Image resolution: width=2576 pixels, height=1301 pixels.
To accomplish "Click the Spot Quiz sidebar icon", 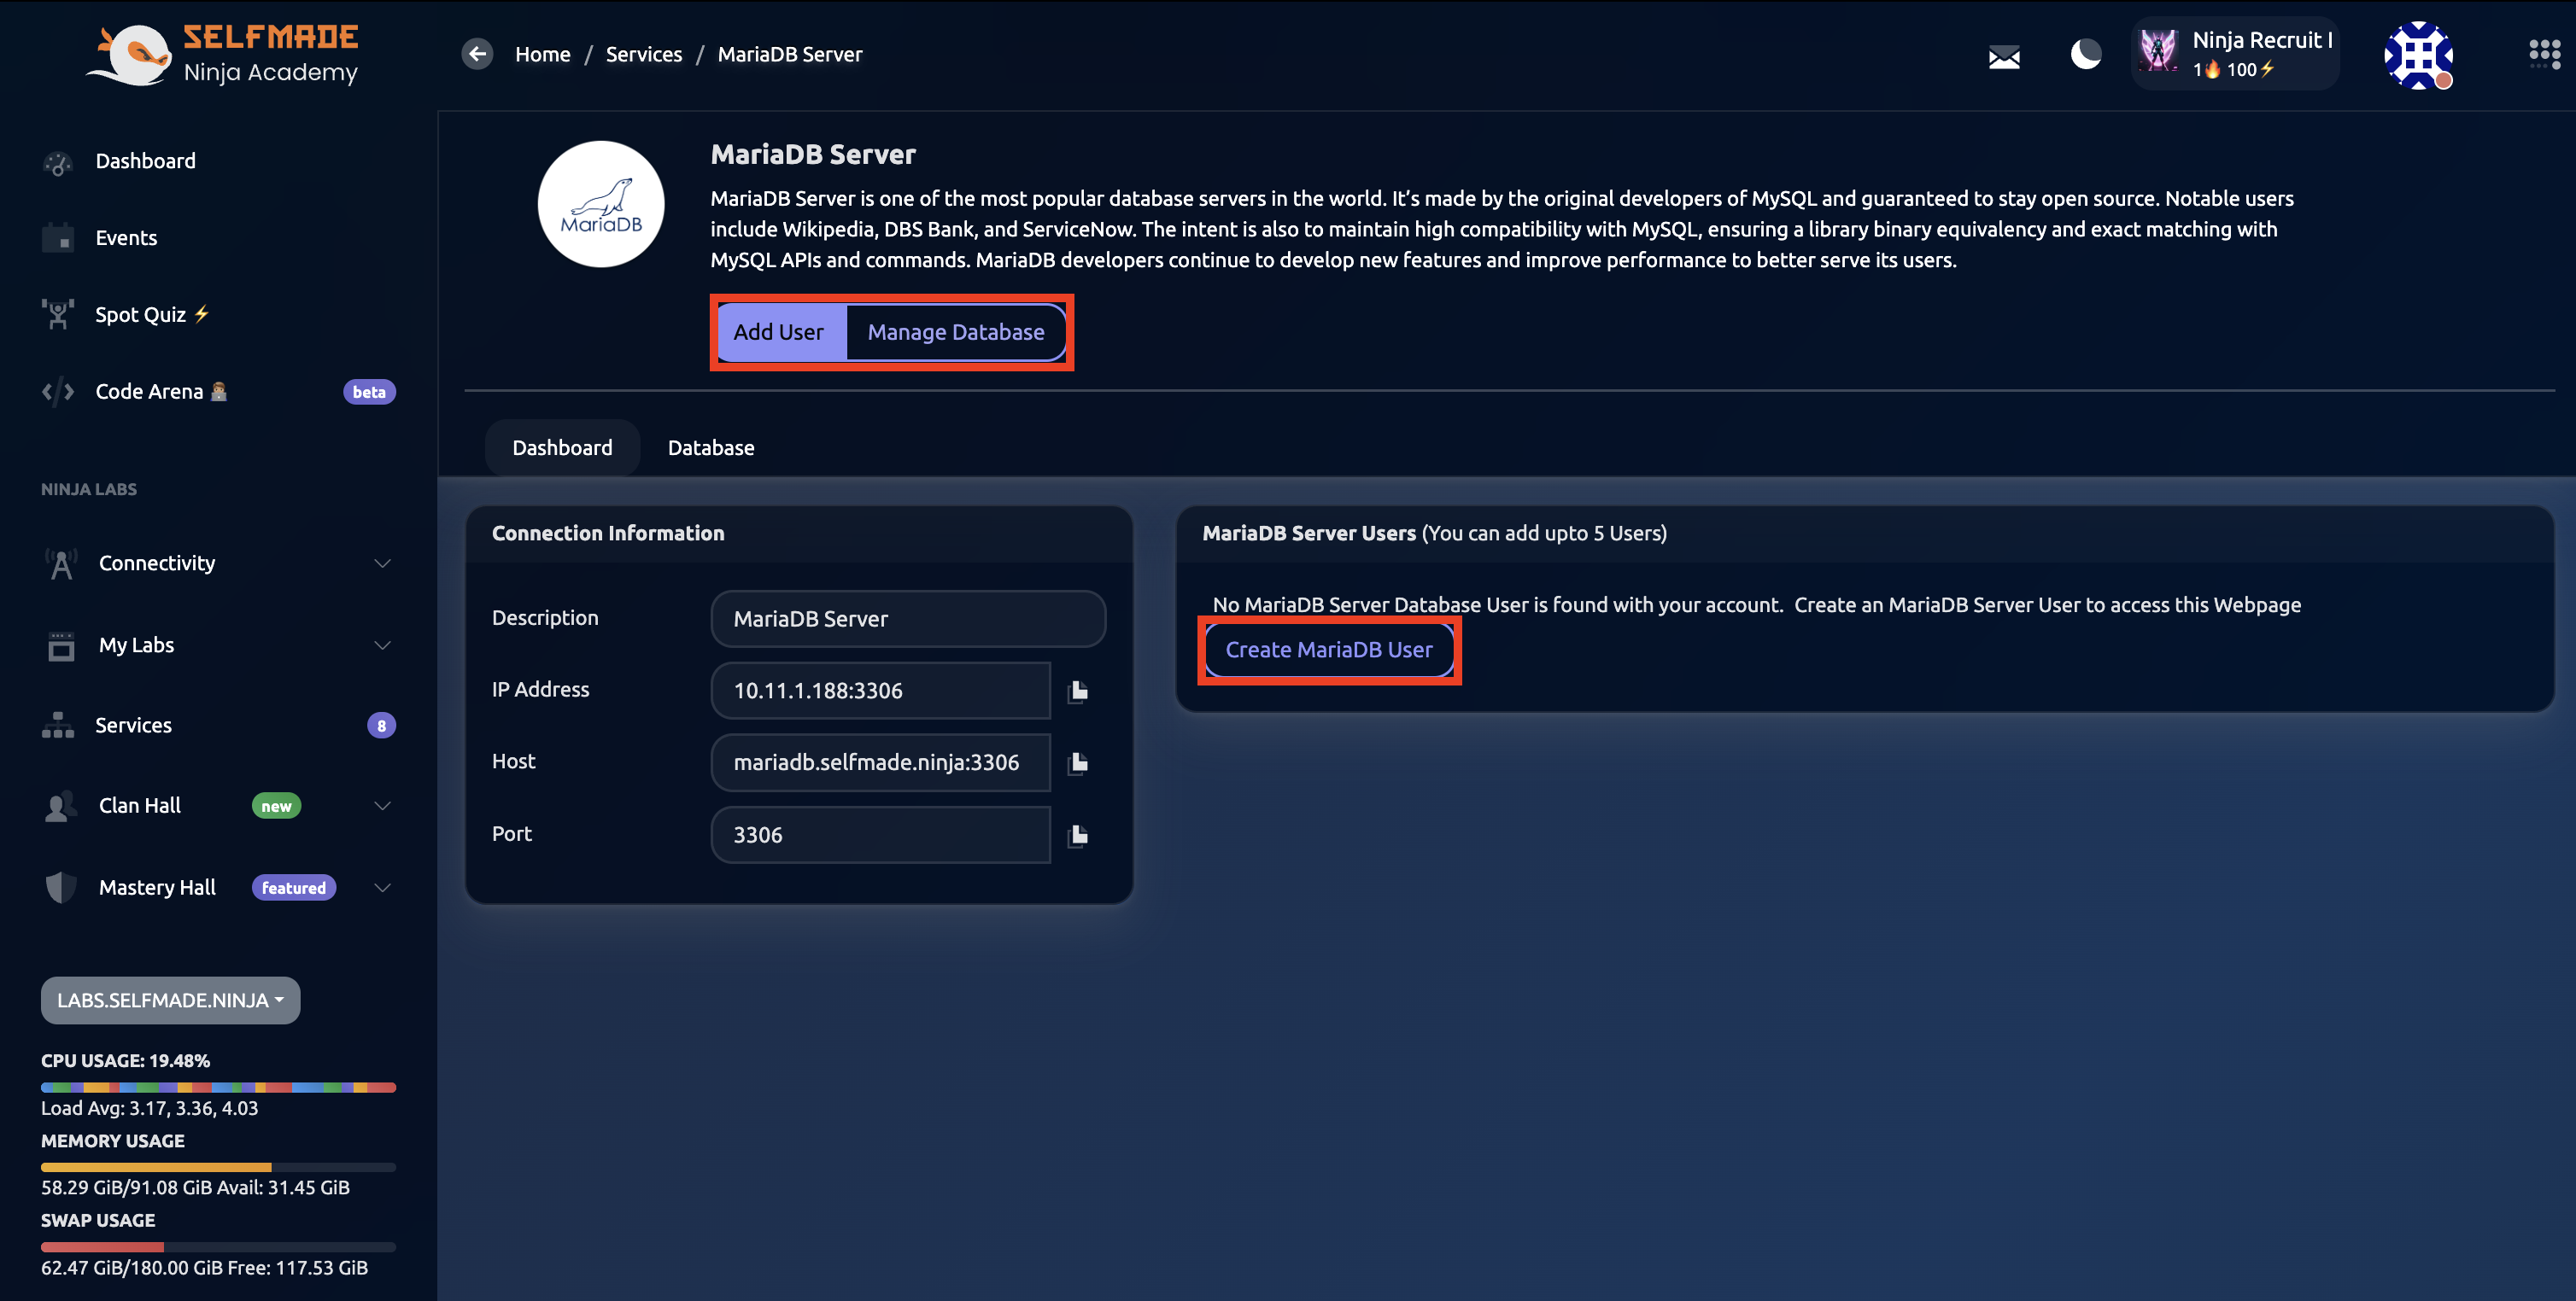I will pyautogui.click(x=58, y=315).
